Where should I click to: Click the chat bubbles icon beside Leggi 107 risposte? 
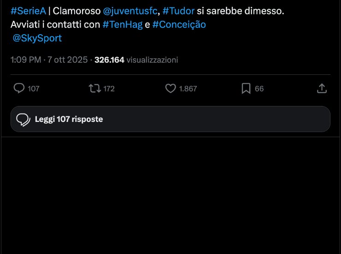point(23,120)
